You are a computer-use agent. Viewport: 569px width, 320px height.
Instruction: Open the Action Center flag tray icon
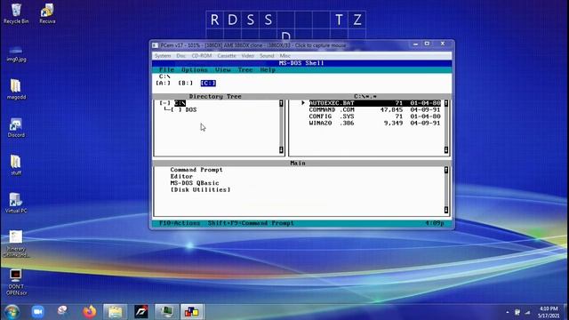[x=517, y=312]
